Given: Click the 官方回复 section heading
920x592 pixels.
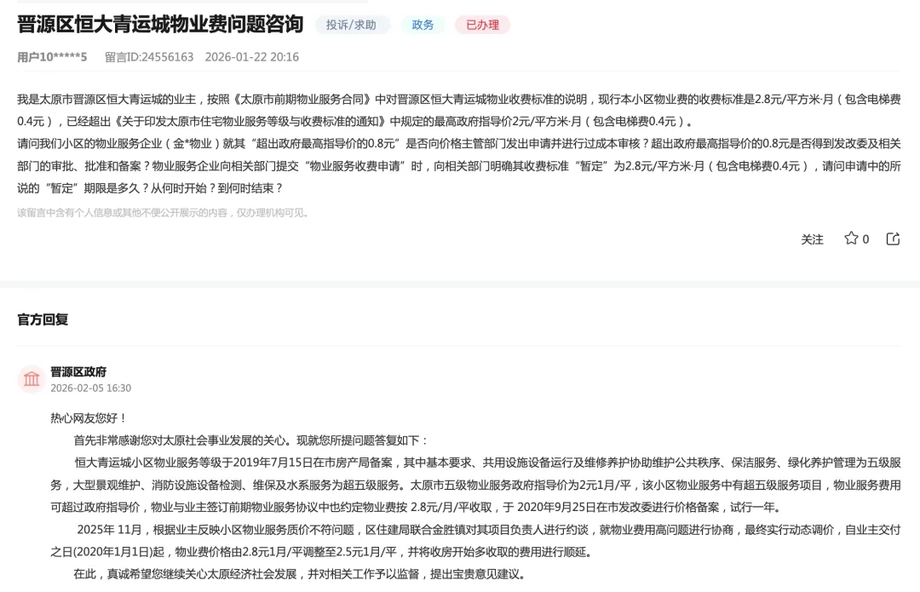Looking at the screenshot, I should pyautogui.click(x=43, y=319).
